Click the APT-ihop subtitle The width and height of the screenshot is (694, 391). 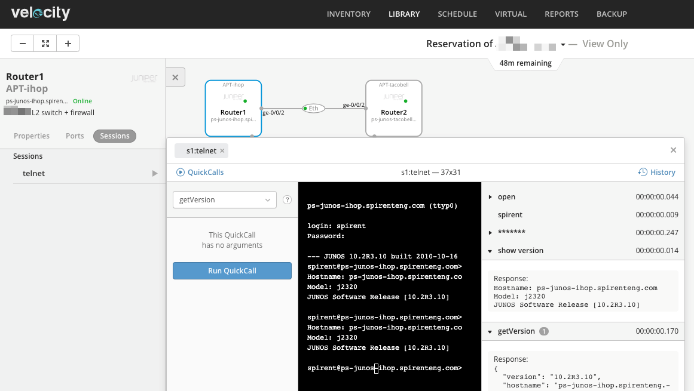[x=27, y=89]
